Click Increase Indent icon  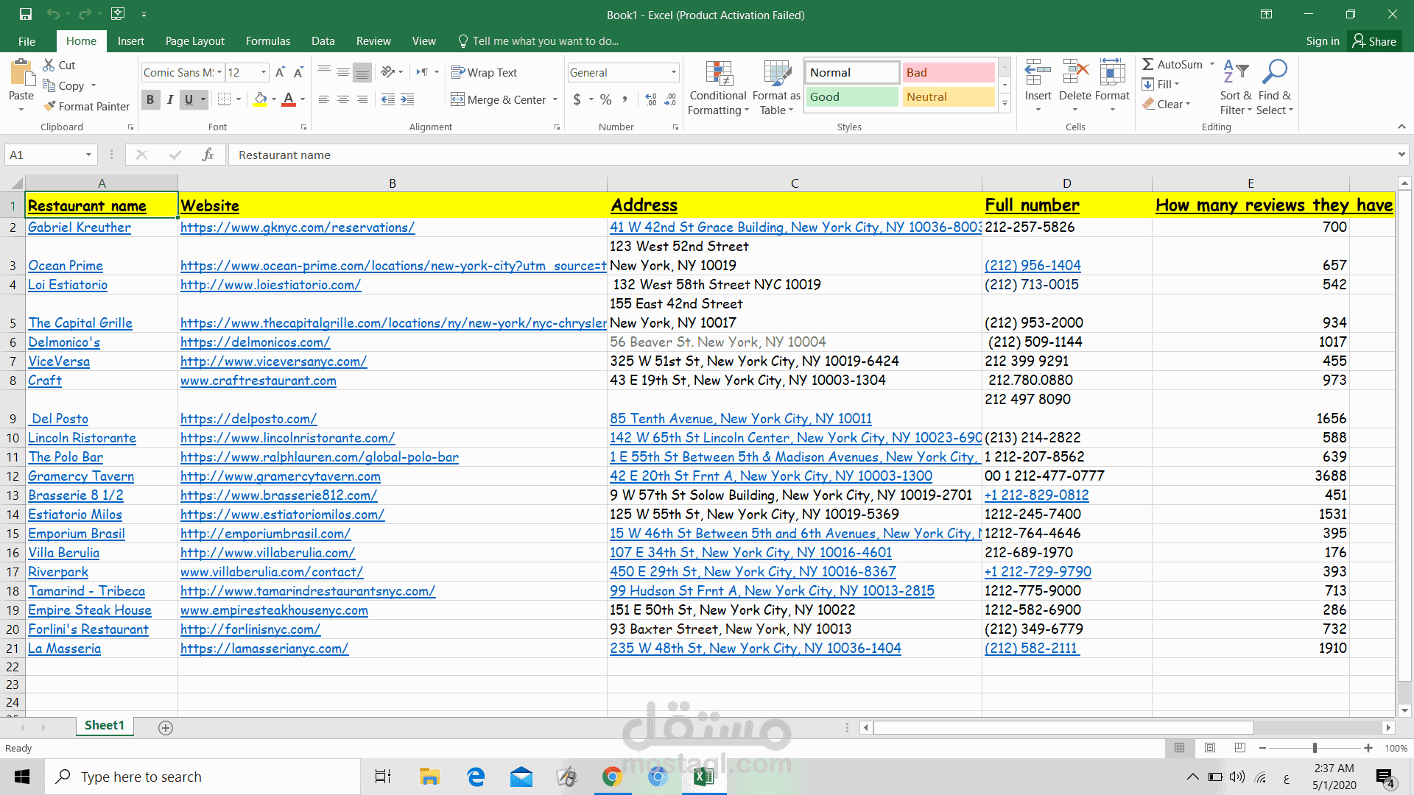point(407,99)
